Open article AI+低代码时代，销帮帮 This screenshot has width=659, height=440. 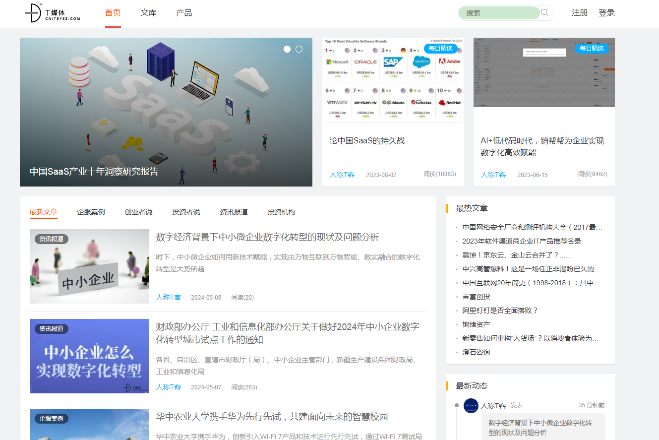coord(542,147)
